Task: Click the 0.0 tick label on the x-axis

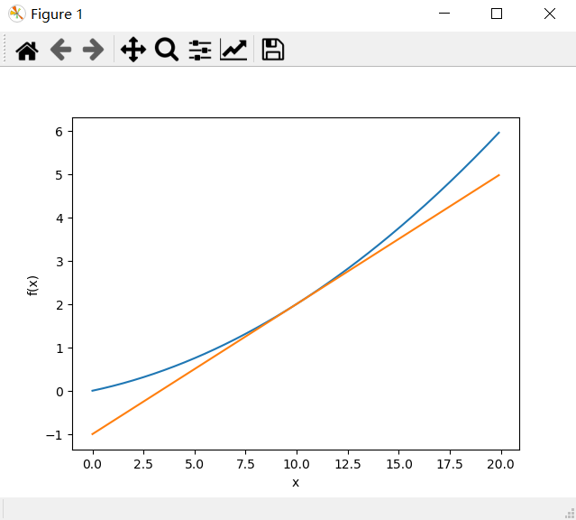Action: [92, 464]
